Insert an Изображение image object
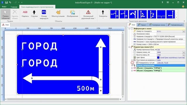The height and width of the screenshot is (105, 187). (x=72, y=14)
